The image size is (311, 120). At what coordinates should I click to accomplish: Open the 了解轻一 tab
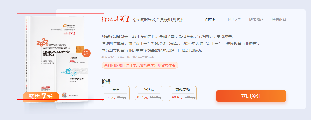[211, 19]
